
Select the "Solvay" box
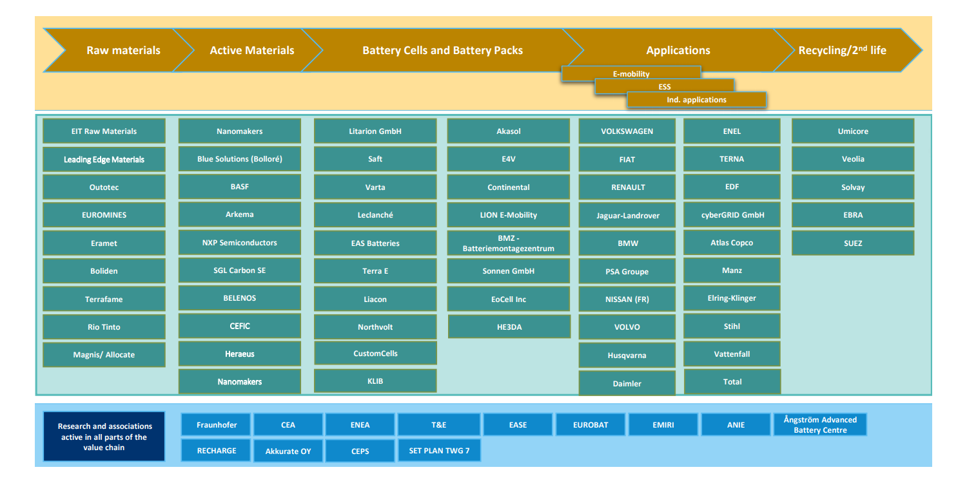[x=853, y=187]
